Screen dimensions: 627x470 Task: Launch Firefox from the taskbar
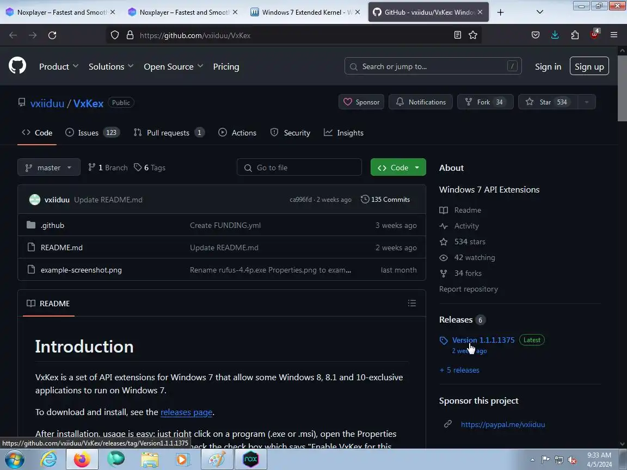pos(82,460)
